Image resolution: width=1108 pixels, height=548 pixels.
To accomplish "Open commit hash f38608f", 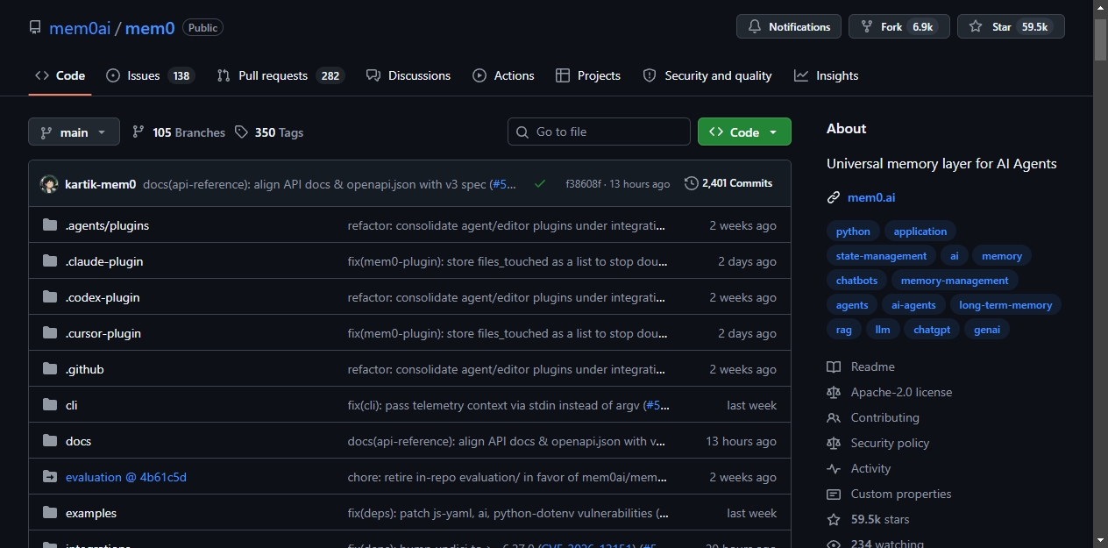I will [x=584, y=184].
